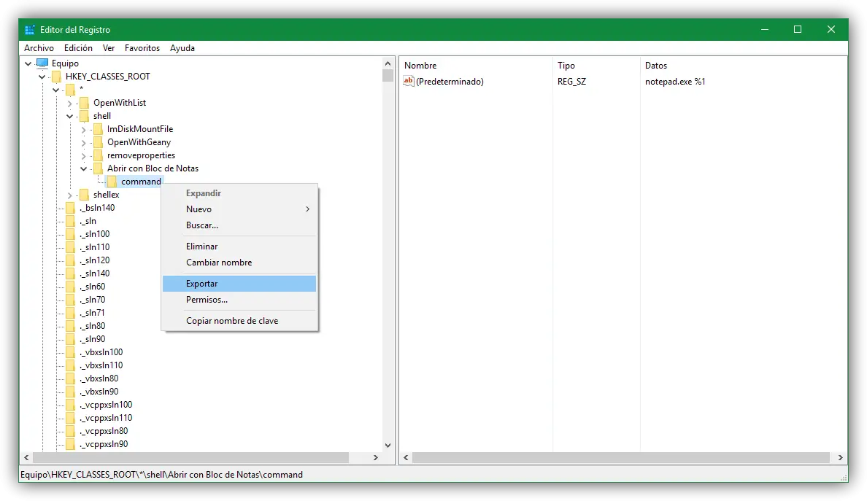The image size is (867, 501).
Task: Click values pane scroll right arrow
Action: pyautogui.click(x=840, y=458)
